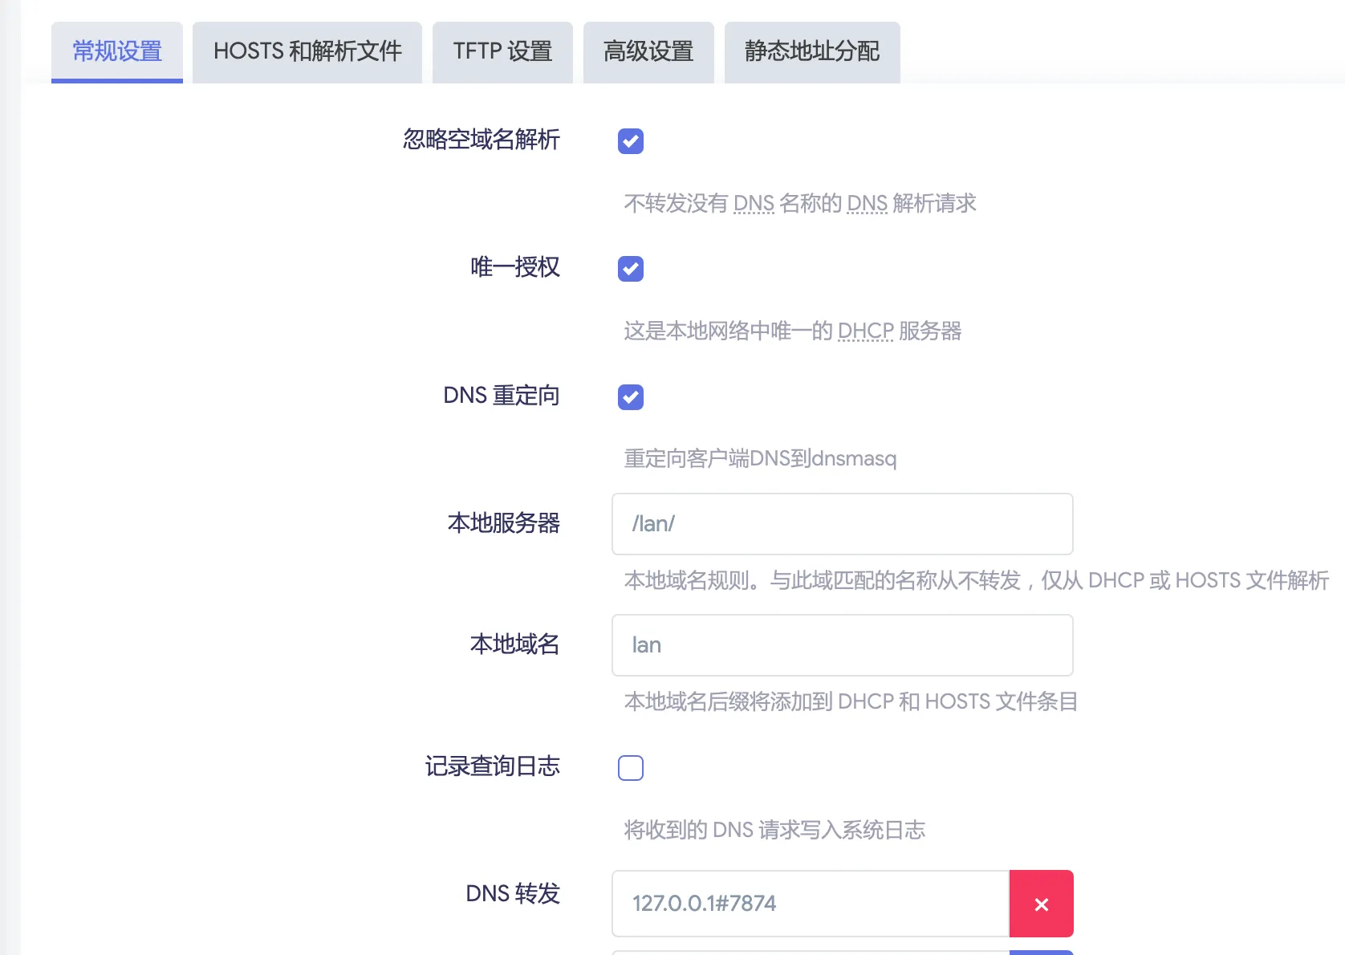Click the 记录查询日志 label text
Viewport: 1345px width, 955px height.
[493, 766]
